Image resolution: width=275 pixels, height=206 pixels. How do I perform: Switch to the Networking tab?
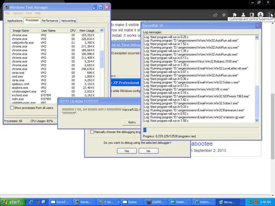click(x=68, y=21)
